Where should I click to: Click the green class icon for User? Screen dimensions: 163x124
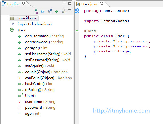click(12, 30)
